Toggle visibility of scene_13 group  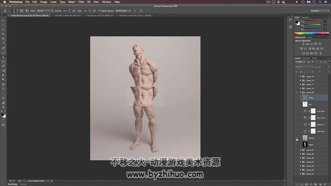coord(296,76)
